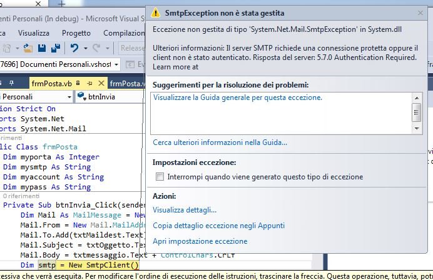This screenshot has width=433, height=280.
Task: Click the btnInvia member icon
Action: 81,96
